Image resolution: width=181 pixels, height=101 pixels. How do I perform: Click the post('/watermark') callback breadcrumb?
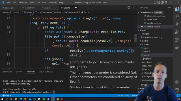pos(49,12)
